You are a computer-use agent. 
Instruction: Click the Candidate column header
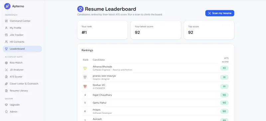[x=99, y=60]
